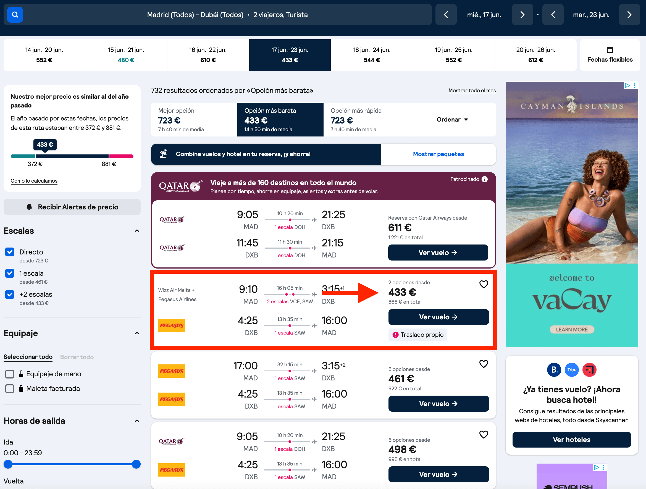646x489 pixels.
Task: Click the Patrocinado info icon
Action: point(485,179)
